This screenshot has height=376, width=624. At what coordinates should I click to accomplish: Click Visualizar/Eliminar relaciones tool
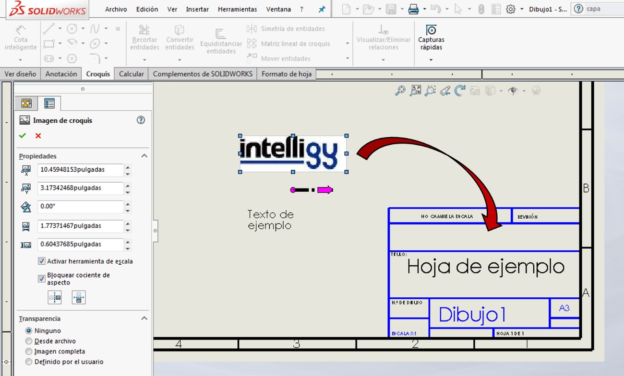tap(384, 37)
